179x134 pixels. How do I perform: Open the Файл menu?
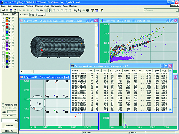pyautogui.click(x=3, y=6)
